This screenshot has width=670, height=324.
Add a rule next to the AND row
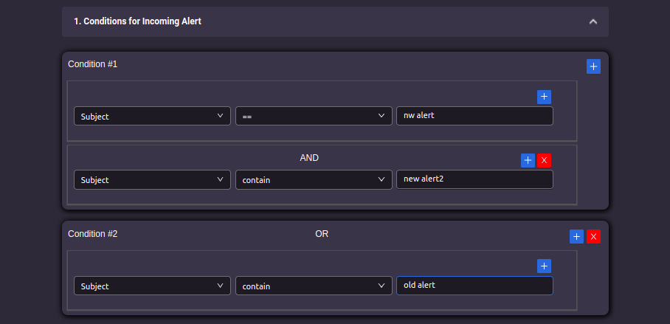[528, 160]
